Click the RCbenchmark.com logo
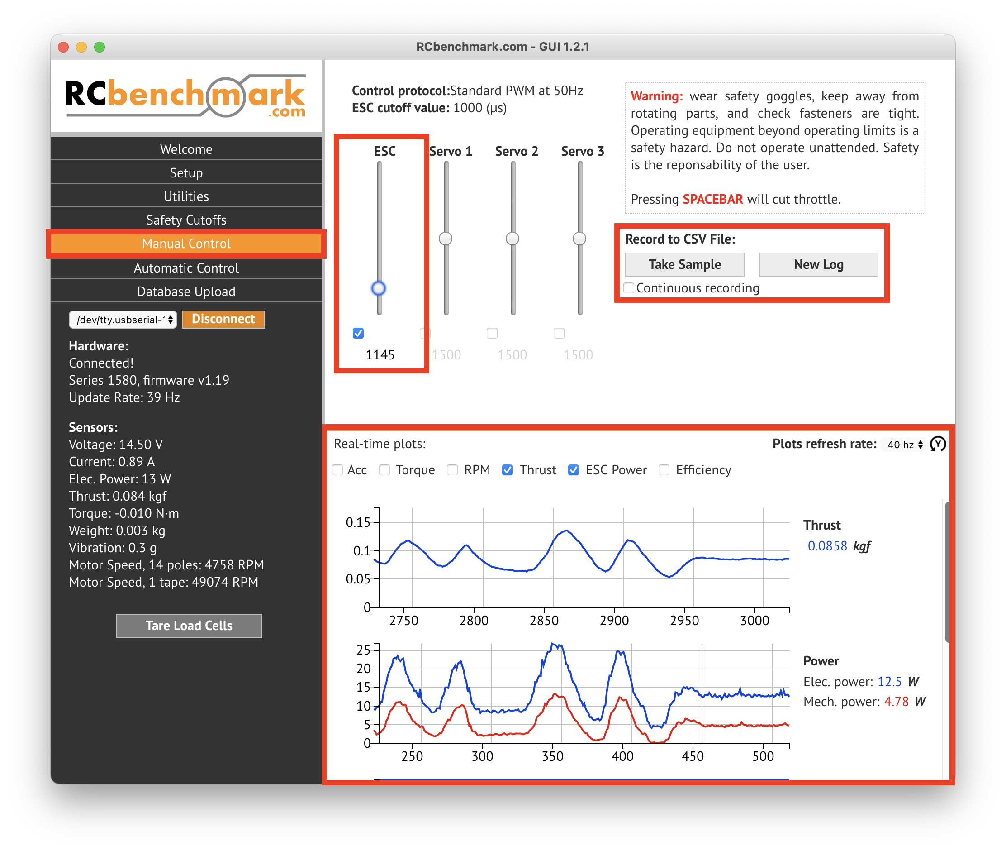Image resolution: width=1006 pixels, height=851 pixels. point(186,96)
